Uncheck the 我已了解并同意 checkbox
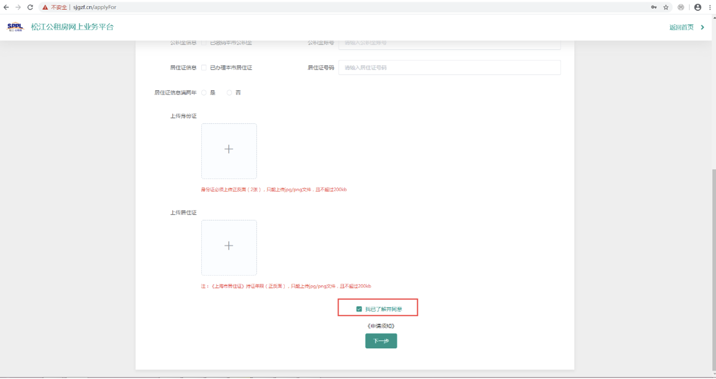Screen dimensions: 716x379 pos(359,309)
